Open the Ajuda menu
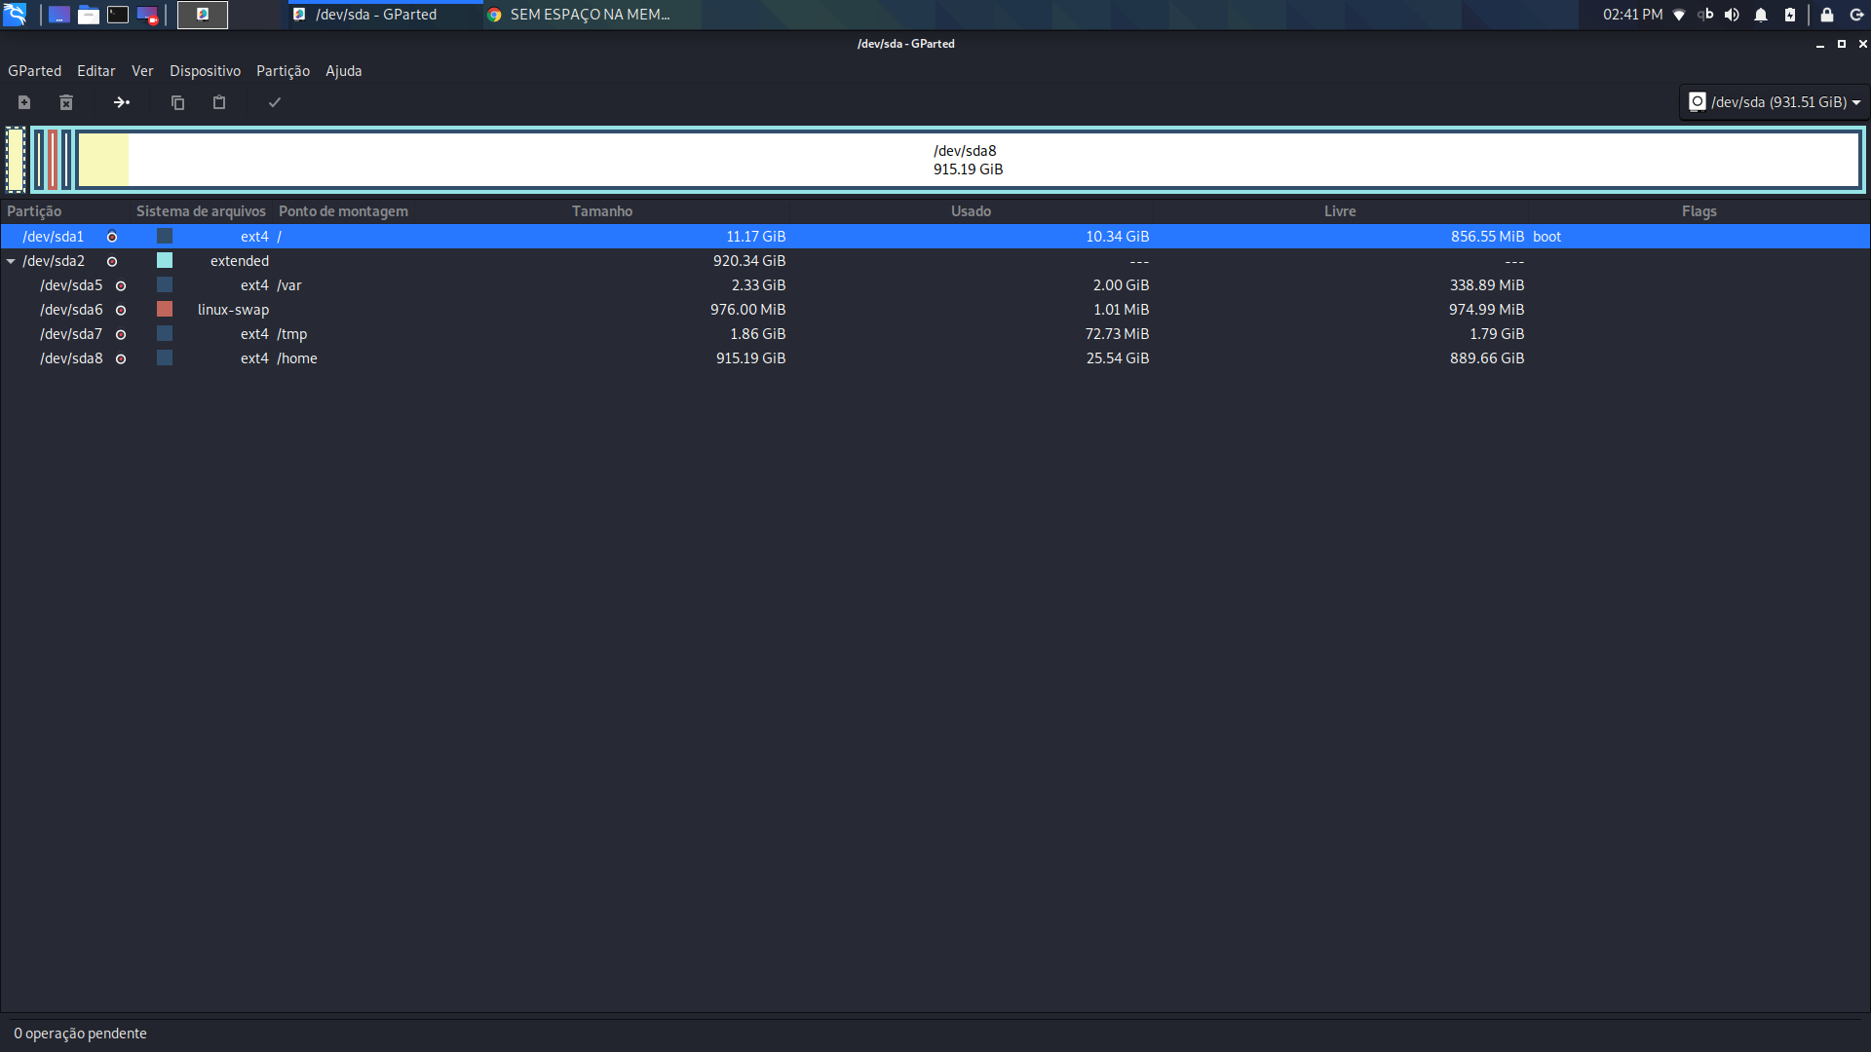This screenshot has height=1052, width=1871. pos(344,71)
